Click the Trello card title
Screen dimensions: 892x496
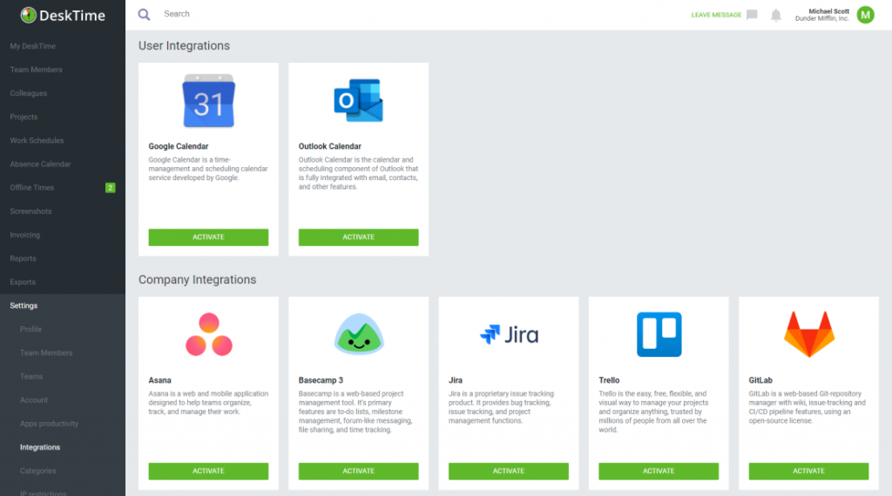(609, 380)
